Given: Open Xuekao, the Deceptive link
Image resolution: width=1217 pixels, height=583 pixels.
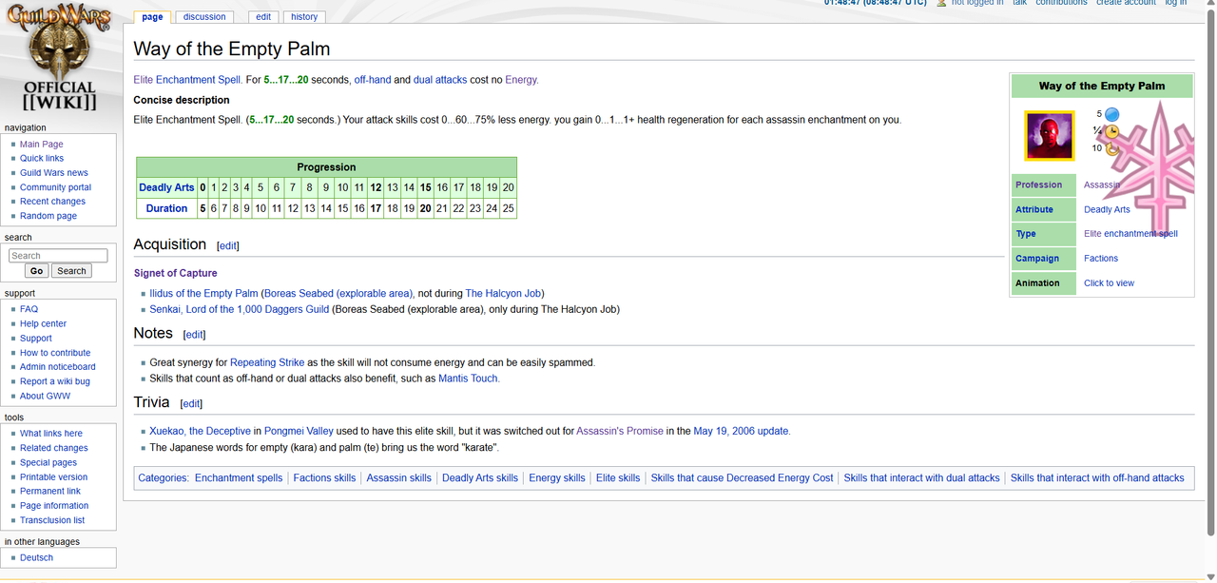Looking at the screenshot, I should 200,431.
